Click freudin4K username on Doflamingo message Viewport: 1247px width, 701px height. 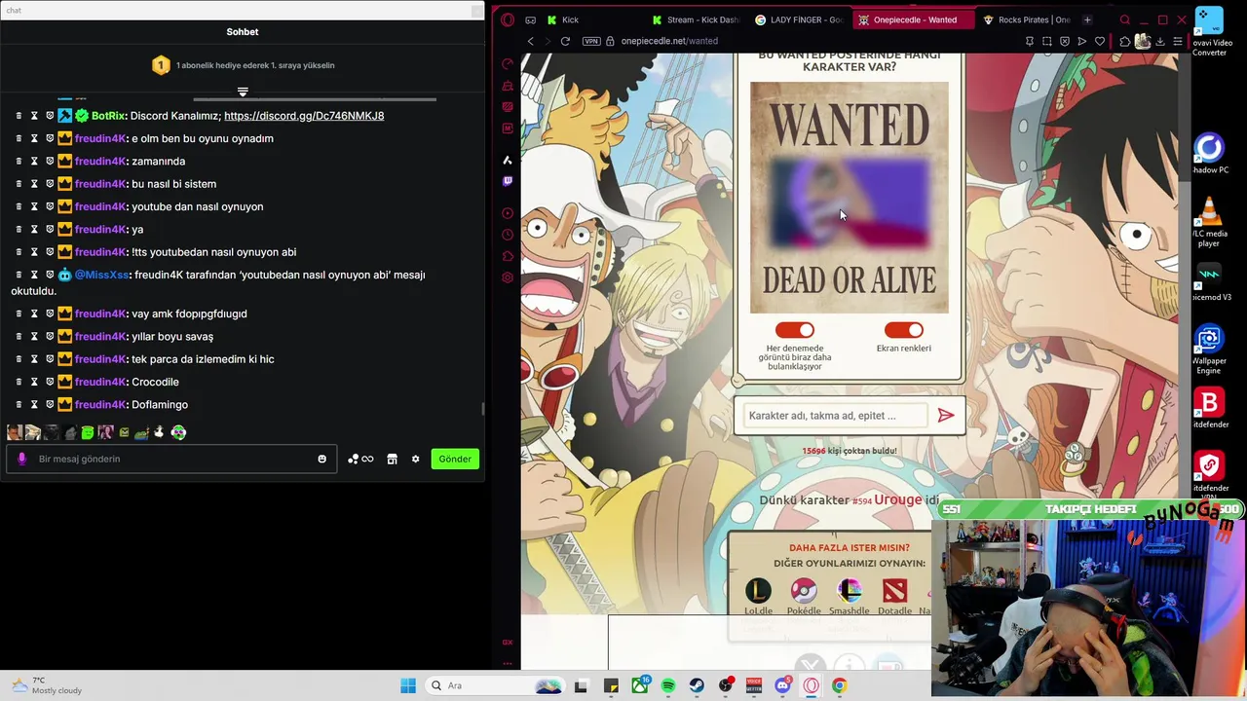pyautogui.click(x=100, y=404)
